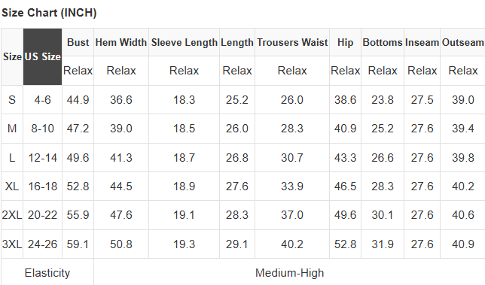This screenshot has width=485, height=285.
Task: Click the 2XL size row label
Action: tap(12, 215)
